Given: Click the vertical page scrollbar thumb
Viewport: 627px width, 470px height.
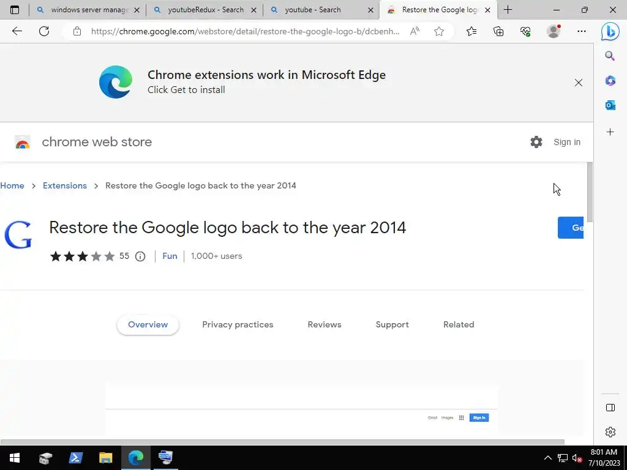Looking at the screenshot, I should (590, 192).
